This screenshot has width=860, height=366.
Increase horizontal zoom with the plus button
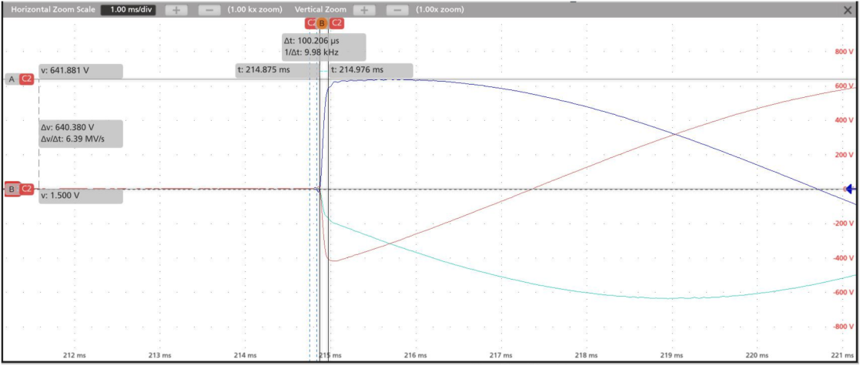pyautogui.click(x=176, y=9)
